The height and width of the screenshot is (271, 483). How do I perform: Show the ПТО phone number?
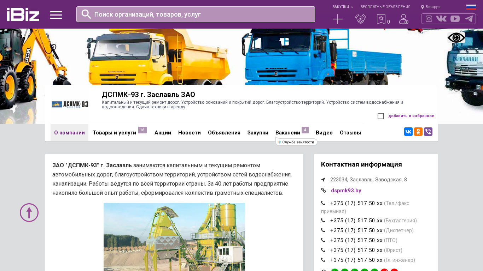356,240
